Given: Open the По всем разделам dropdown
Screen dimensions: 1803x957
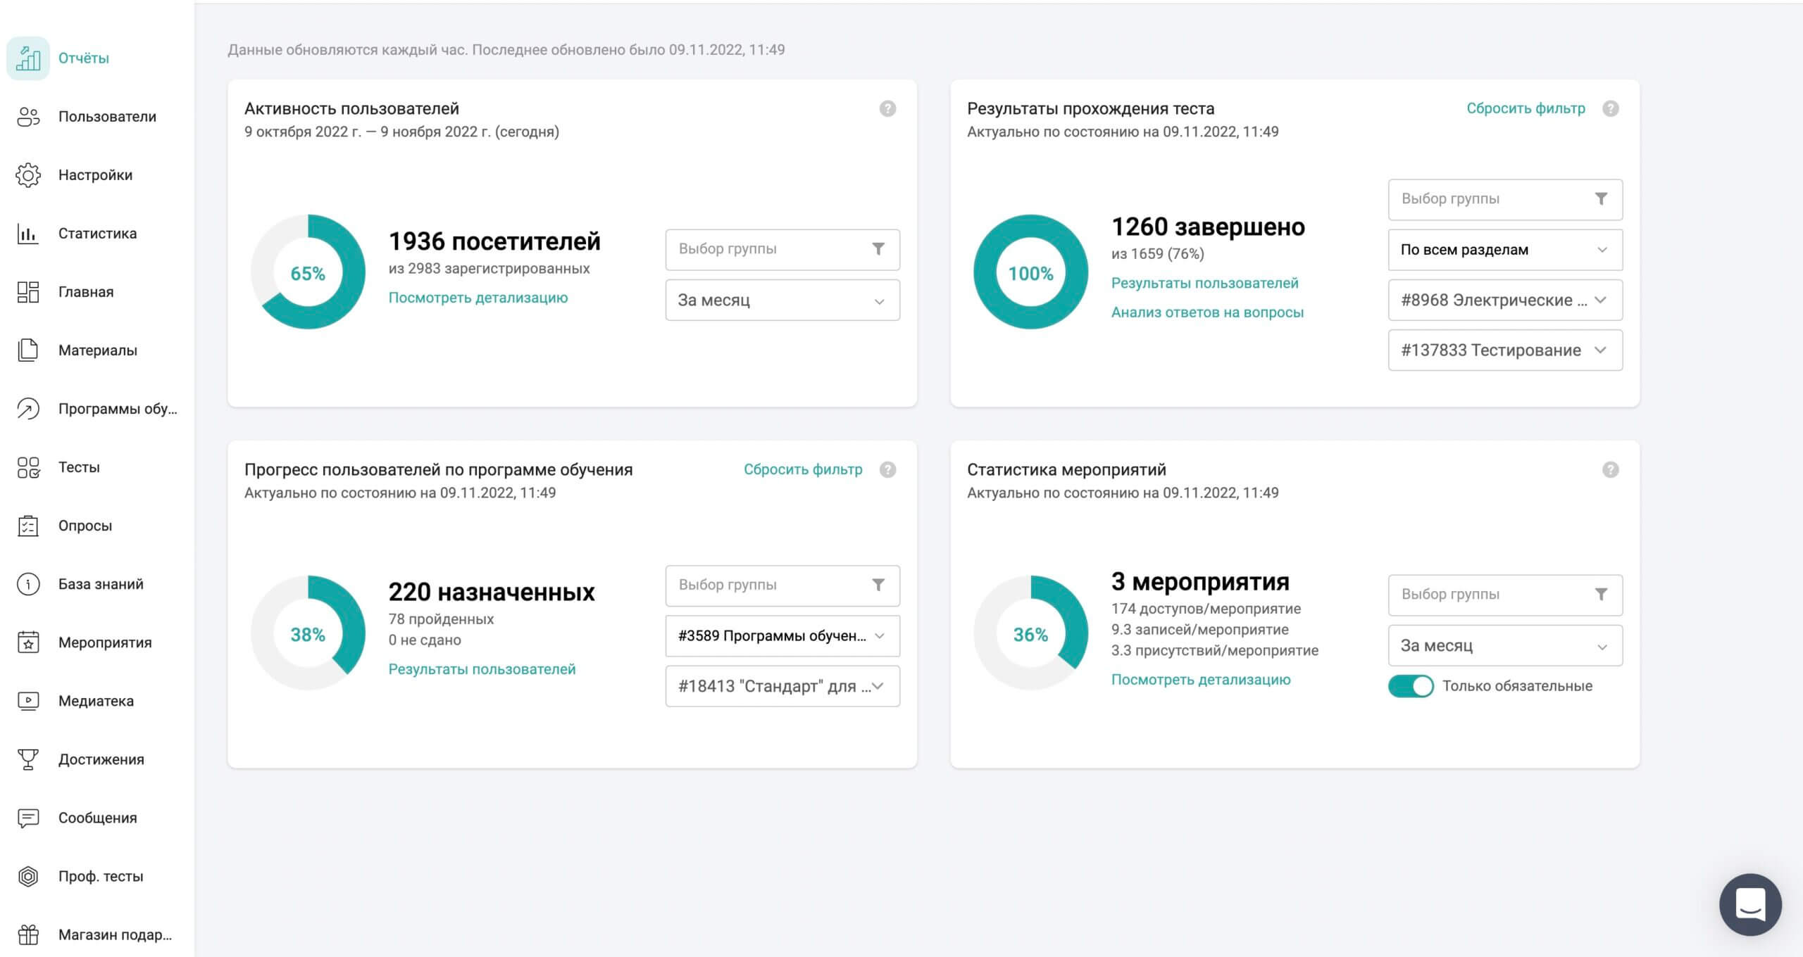Looking at the screenshot, I should tap(1504, 250).
